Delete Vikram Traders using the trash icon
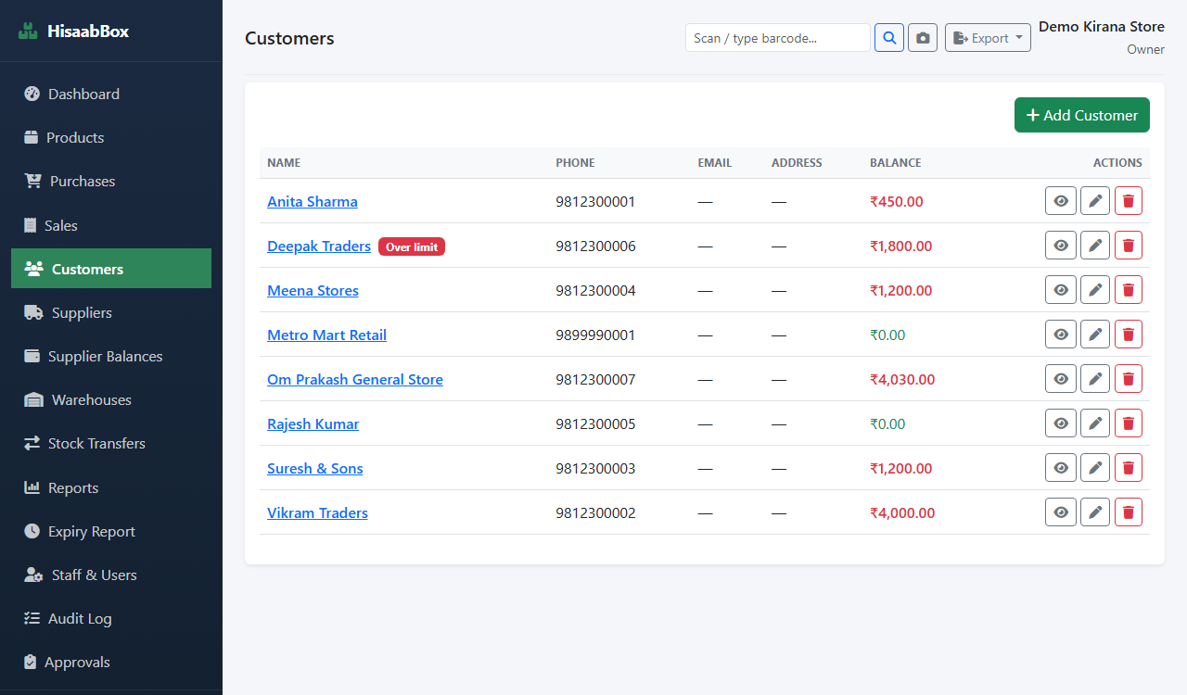This screenshot has height=695, width=1187. point(1129,512)
